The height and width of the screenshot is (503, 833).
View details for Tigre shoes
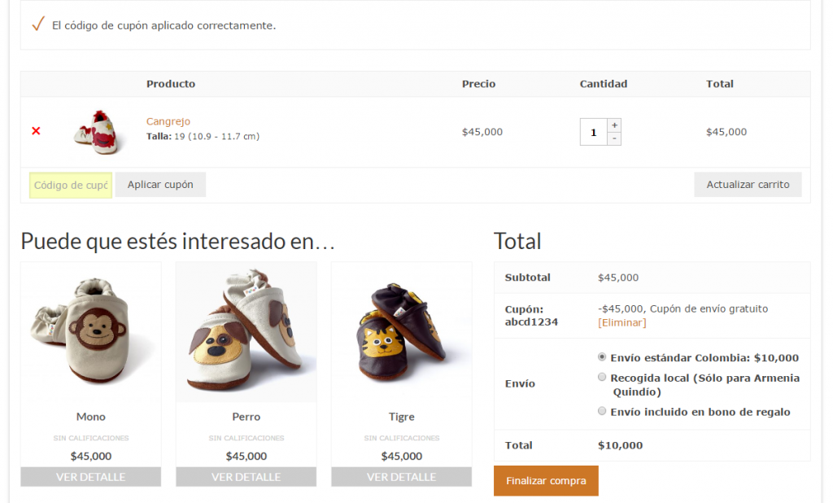(x=401, y=477)
